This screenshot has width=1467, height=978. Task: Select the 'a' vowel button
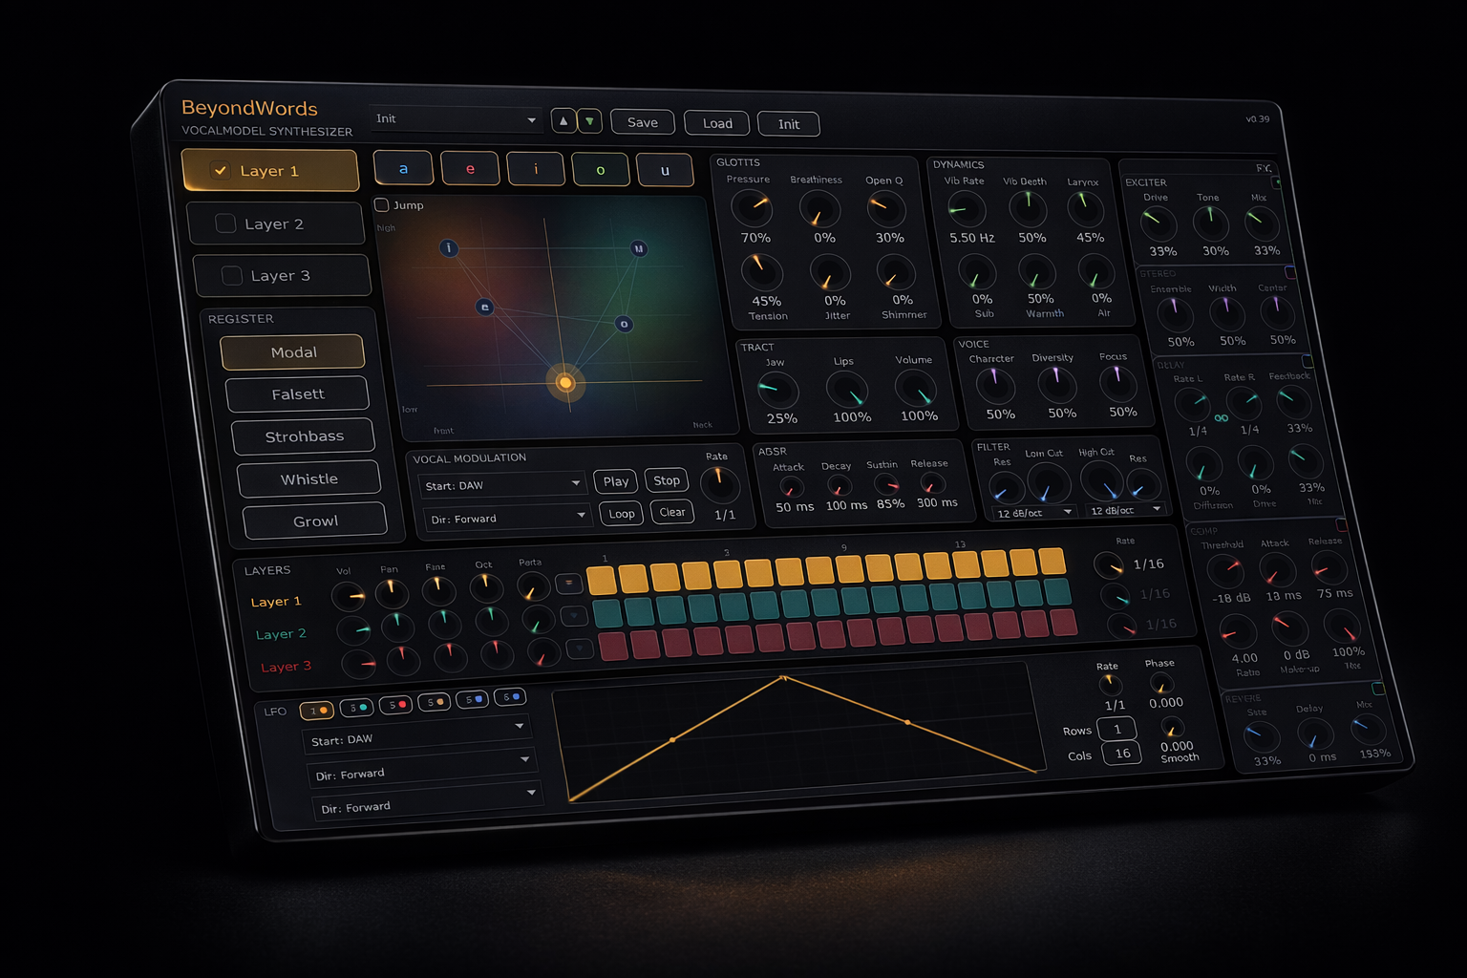click(x=403, y=168)
